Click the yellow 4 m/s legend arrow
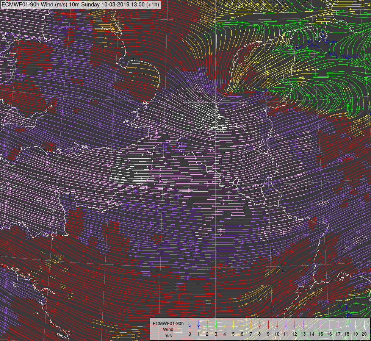This screenshot has width=371, height=341. click(x=225, y=325)
